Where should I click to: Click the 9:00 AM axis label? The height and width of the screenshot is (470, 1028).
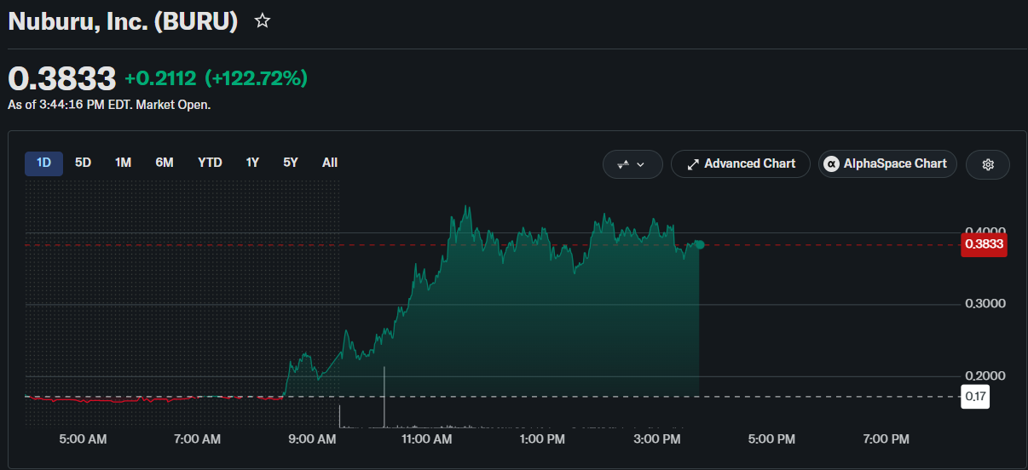(312, 439)
